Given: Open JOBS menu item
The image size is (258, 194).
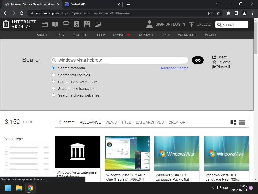Looking at the screenshot, I should 166,35.
